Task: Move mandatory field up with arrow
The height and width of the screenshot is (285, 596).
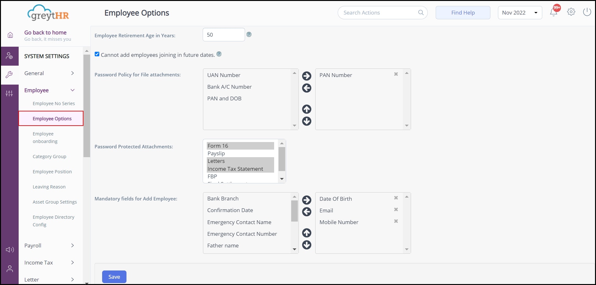Action: tap(307, 233)
